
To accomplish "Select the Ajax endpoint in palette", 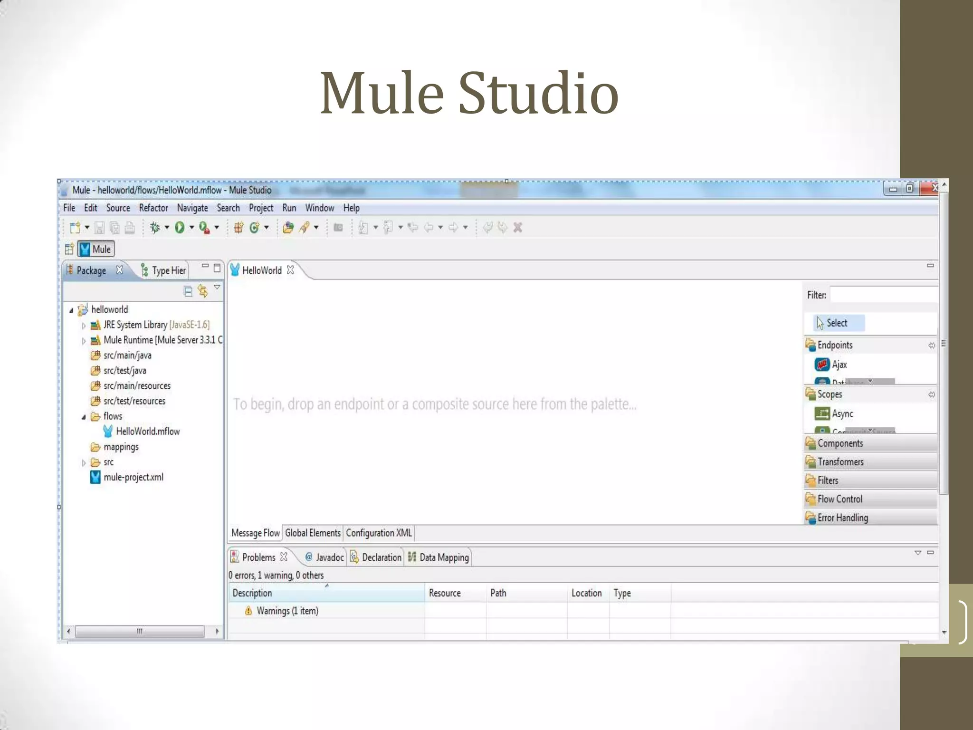I will [831, 365].
